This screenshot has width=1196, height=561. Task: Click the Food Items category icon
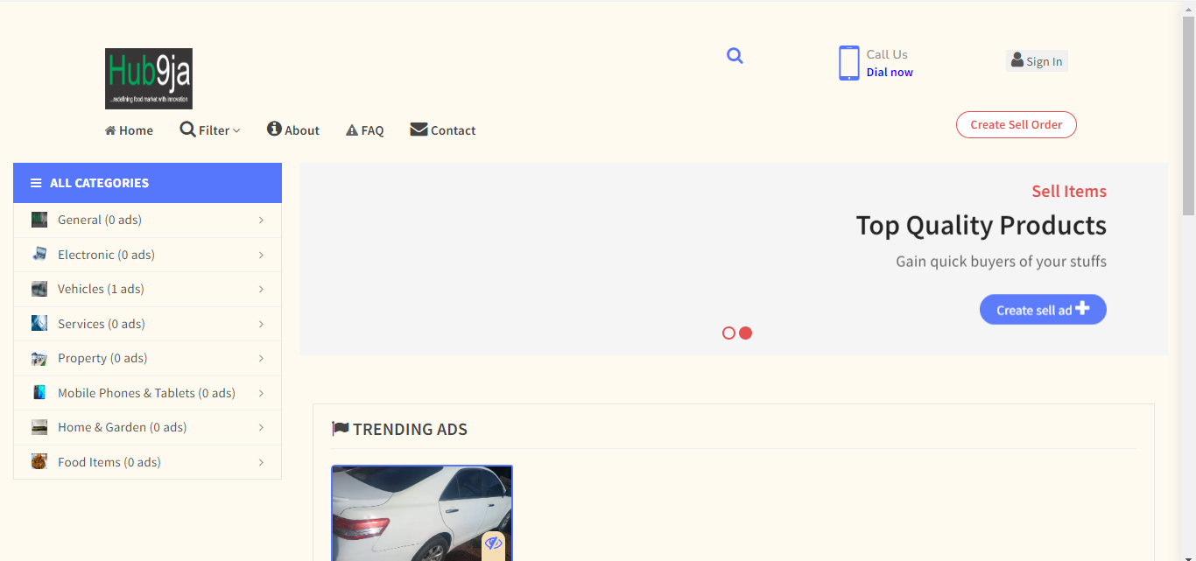[x=39, y=462]
